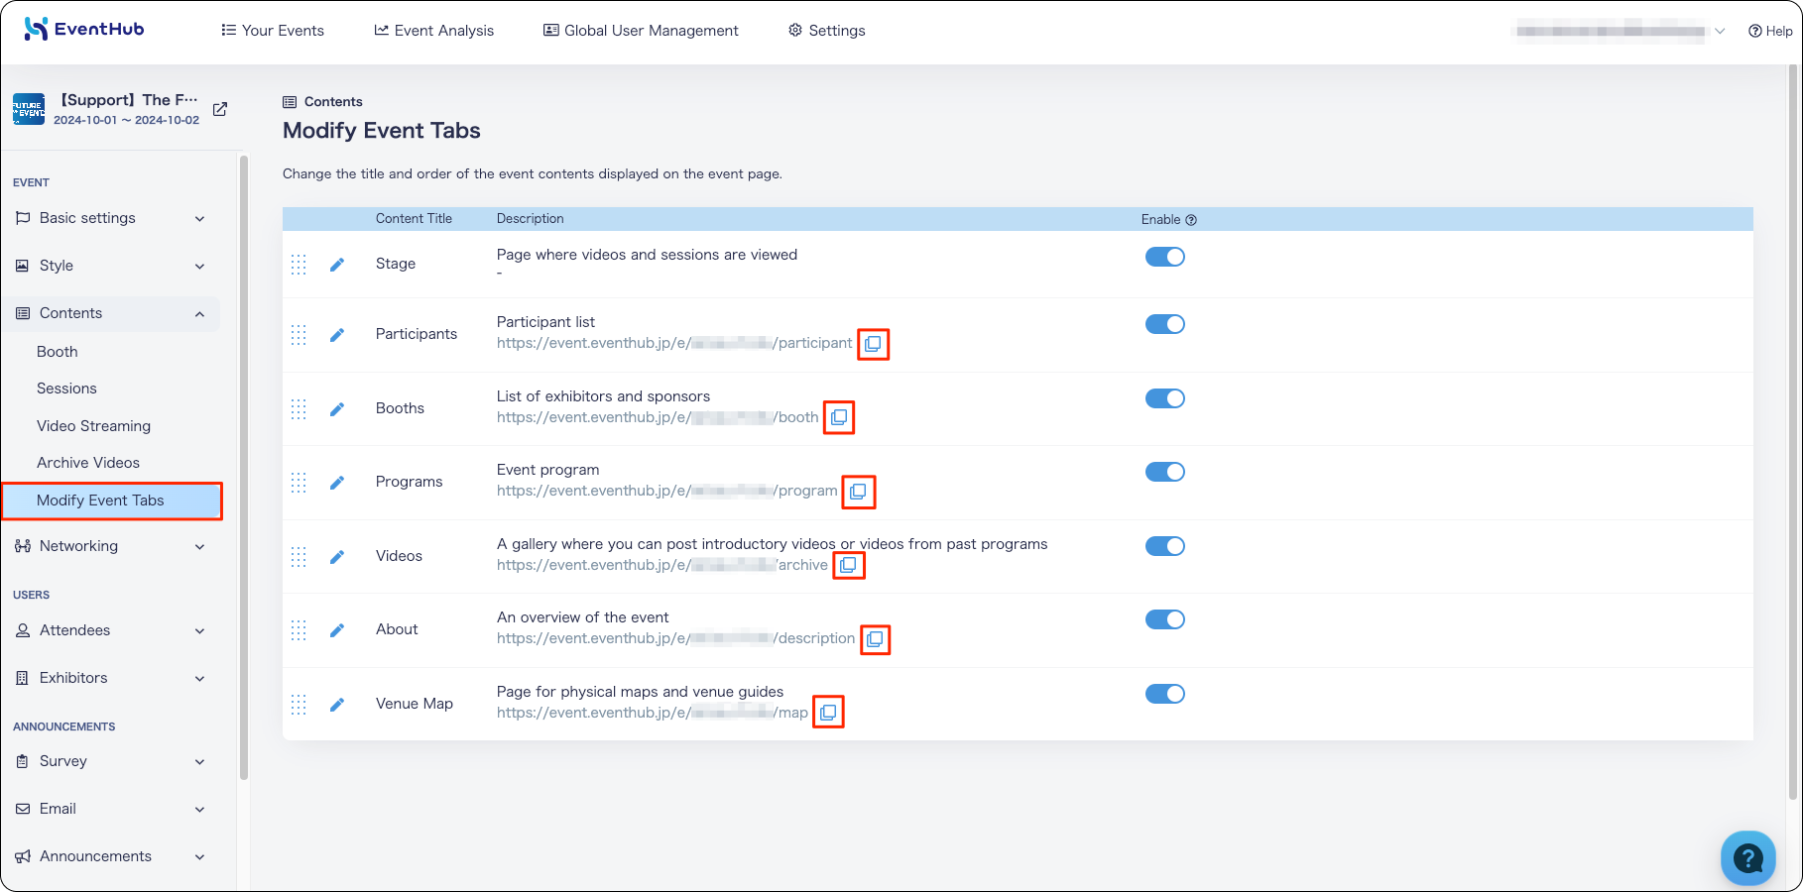
Task: Click the drag handle for About row
Action: tap(299, 630)
